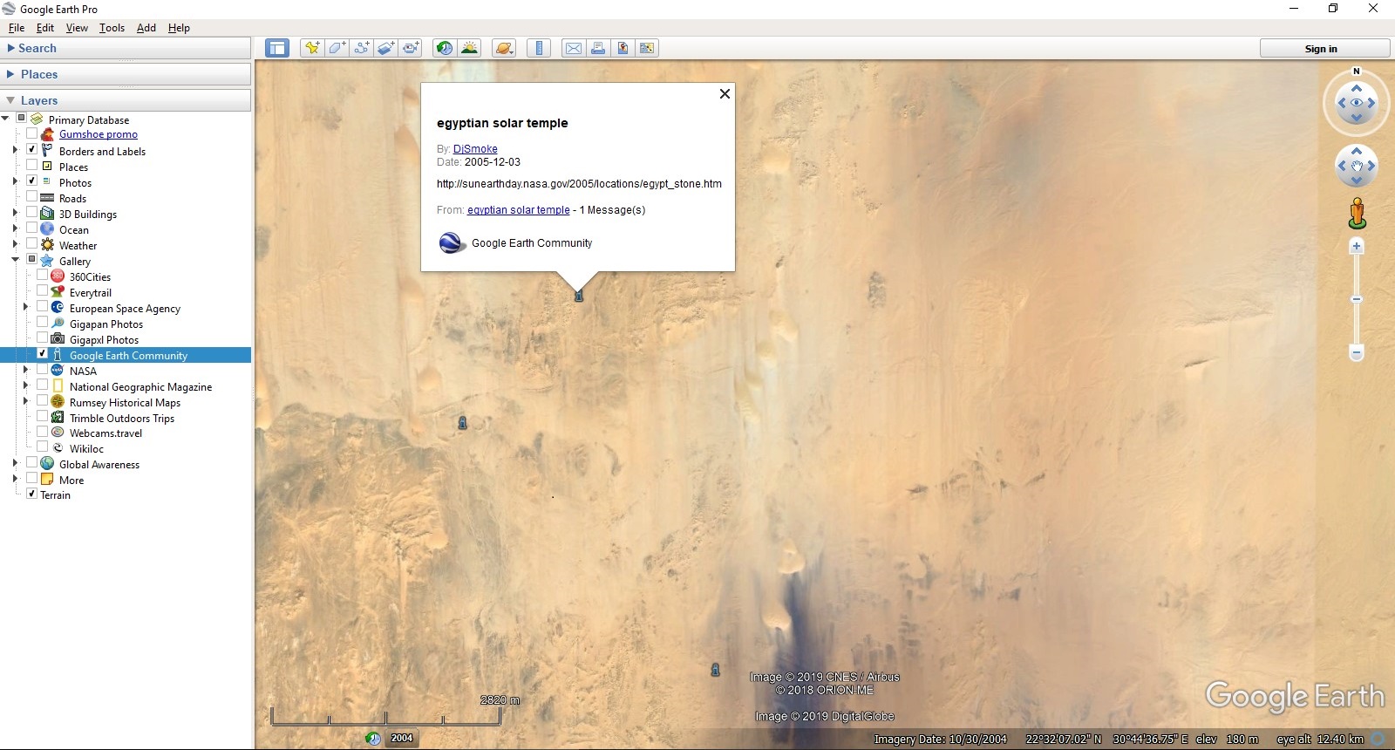Expand the More layer node
Screen dimensions: 1395x750
coord(15,479)
